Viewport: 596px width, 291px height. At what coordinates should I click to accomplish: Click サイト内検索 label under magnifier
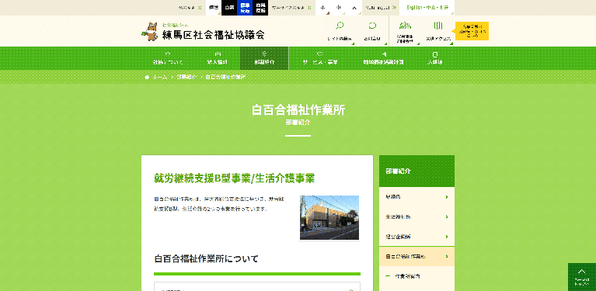click(340, 39)
